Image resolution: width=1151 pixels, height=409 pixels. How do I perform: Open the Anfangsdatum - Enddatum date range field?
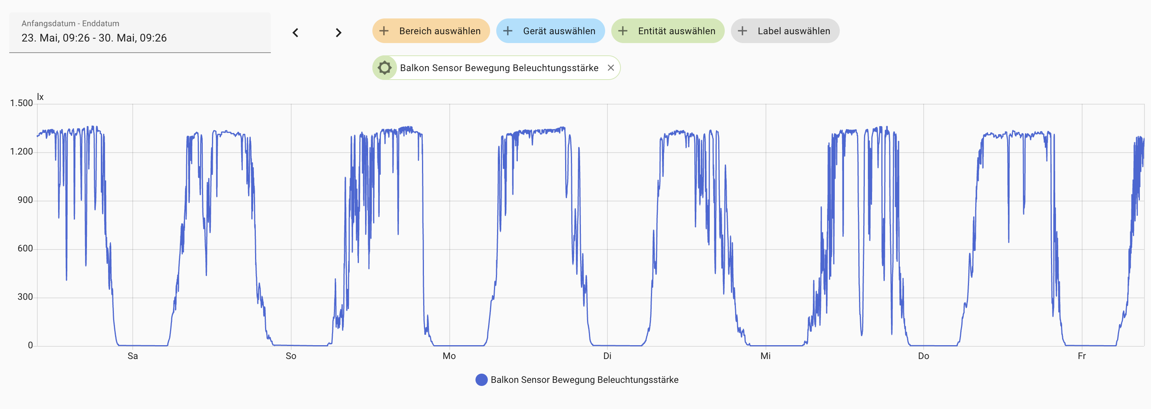tap(140, 33)
